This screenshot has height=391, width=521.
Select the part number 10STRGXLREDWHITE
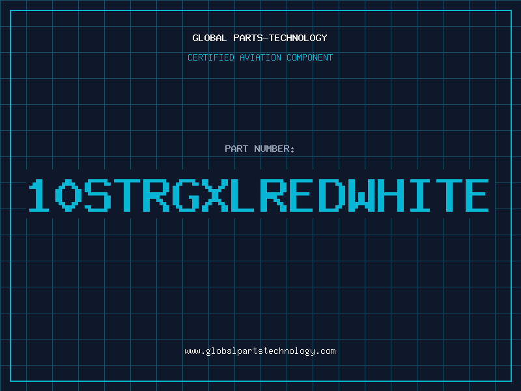tap(259, 195)
